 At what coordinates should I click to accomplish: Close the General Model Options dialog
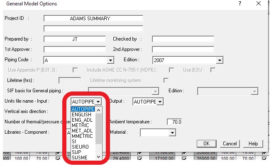pos(259,3)
